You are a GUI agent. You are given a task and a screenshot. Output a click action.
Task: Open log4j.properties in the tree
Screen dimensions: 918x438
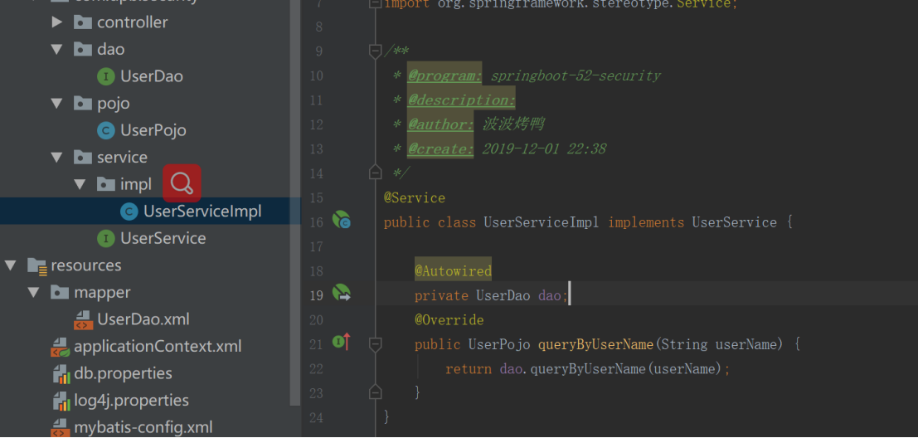131,401
